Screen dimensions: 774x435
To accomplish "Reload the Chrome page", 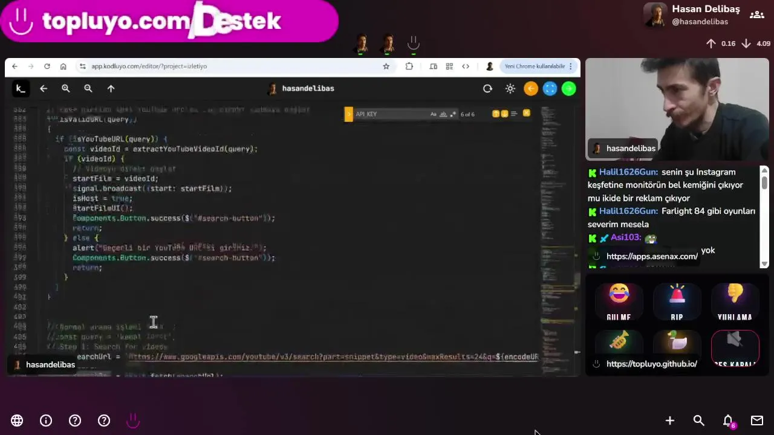I will coord(47,66).
